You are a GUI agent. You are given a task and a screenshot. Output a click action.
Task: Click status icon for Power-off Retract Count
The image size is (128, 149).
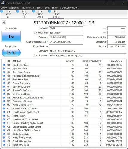pyautogui.click(x=4, y=108)
